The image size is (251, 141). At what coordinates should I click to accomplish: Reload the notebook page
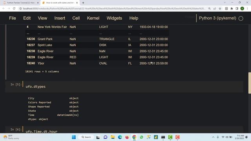coord(14,9)
